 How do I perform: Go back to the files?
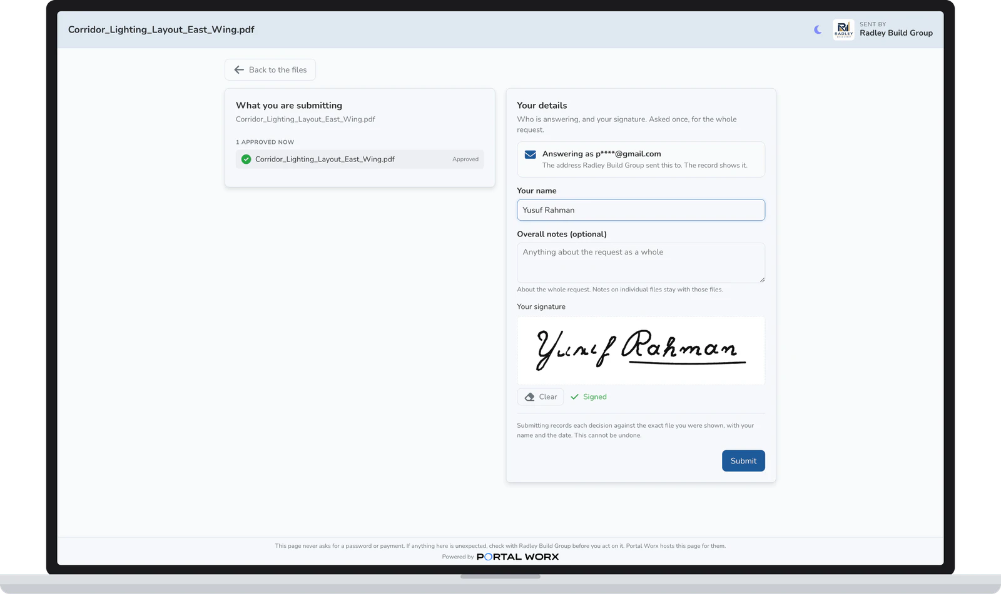tap(270, 70)
